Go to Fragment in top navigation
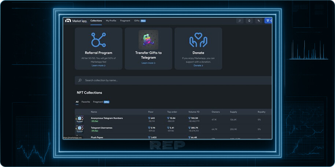 coord(125,21)
